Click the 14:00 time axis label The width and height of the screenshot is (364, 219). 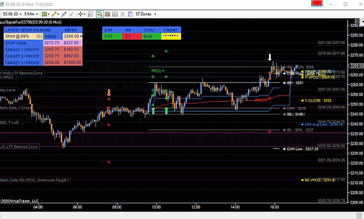point(235,207)
